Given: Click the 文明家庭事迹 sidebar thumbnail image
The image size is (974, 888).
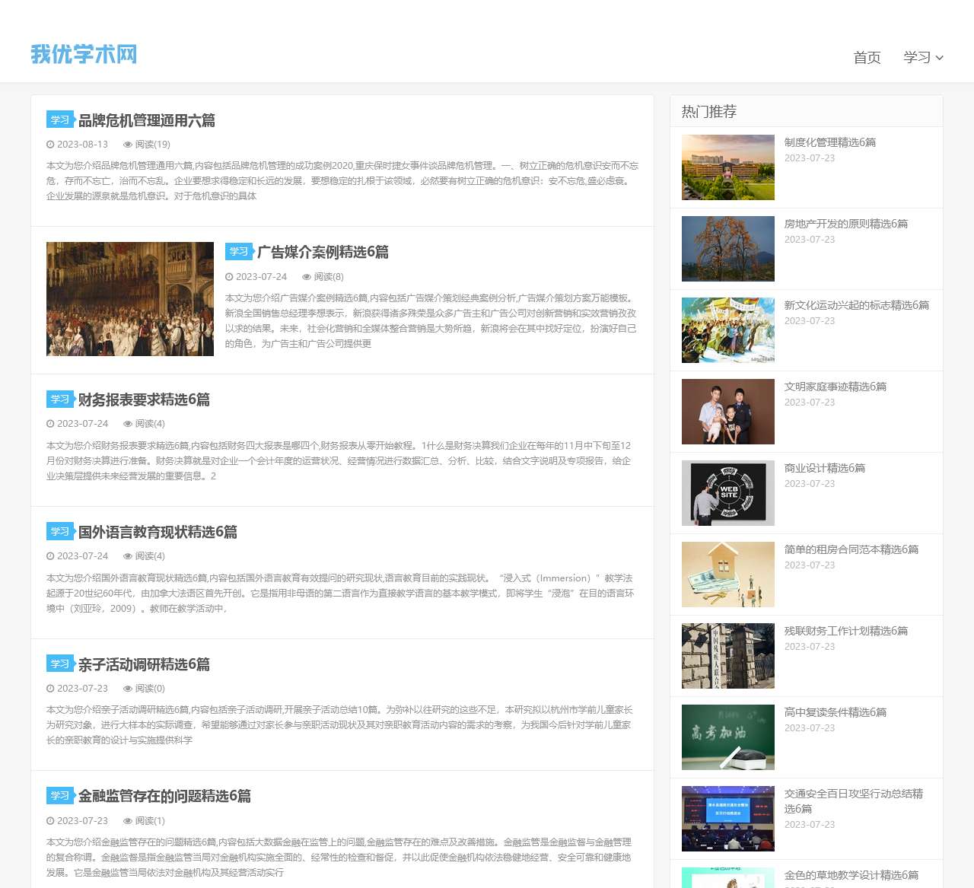Looking at the screenshot, I should (727, 411).
